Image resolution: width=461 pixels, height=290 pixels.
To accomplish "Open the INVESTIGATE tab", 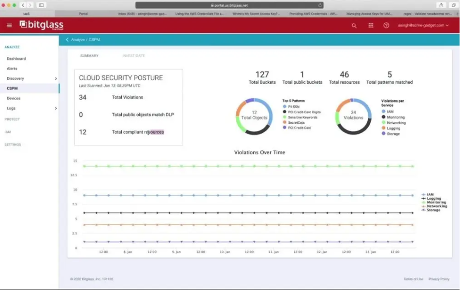I will [133, 56].
